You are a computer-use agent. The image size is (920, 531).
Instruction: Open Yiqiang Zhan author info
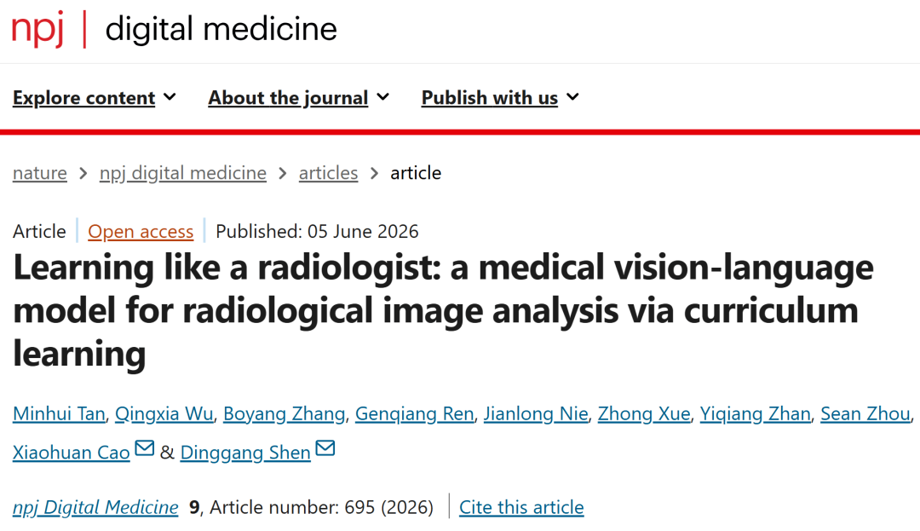[x=755, y=413]
